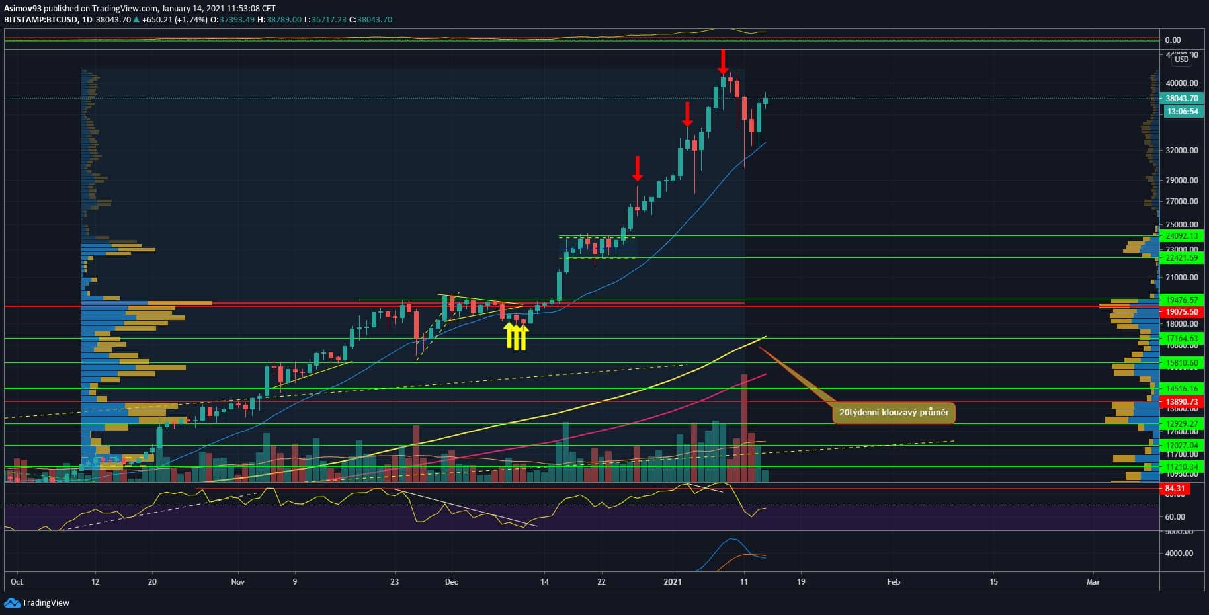Screen dimensions: 1209x615
Task: Select the 12929.27 green level label
Action: click(1182, 424)
